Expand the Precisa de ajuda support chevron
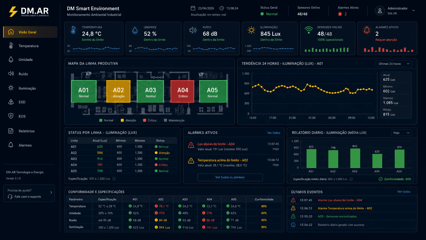426x240 pixels. pyautogui.click(x=51, y=193)
